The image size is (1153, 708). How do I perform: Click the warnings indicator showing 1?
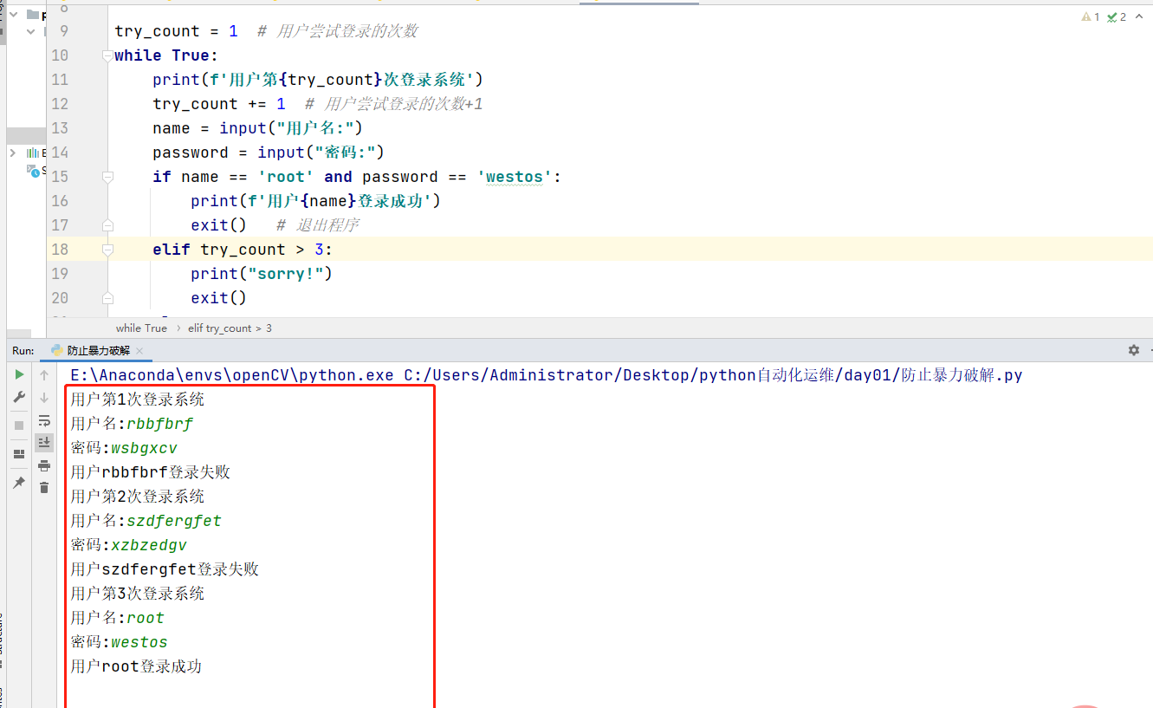[1090, 16]
